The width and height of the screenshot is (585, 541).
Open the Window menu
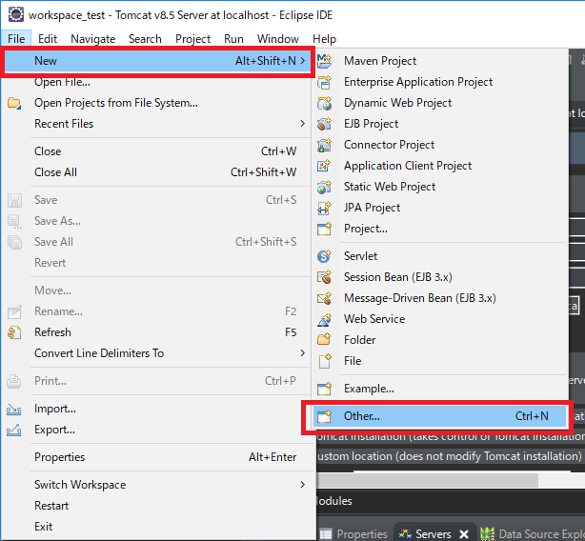(278, 39)
